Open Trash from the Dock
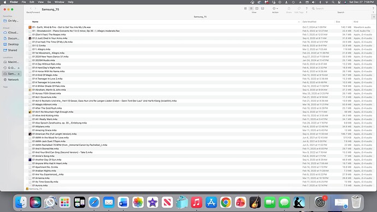 click(x=356, y=202)
